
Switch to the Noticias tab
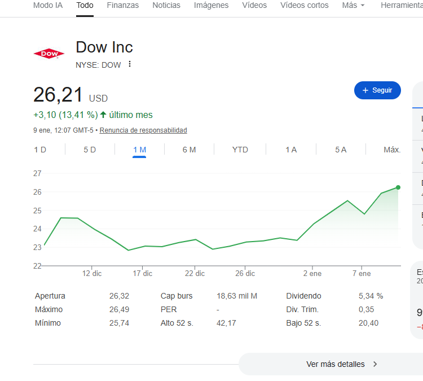click(x=166, y=6)
